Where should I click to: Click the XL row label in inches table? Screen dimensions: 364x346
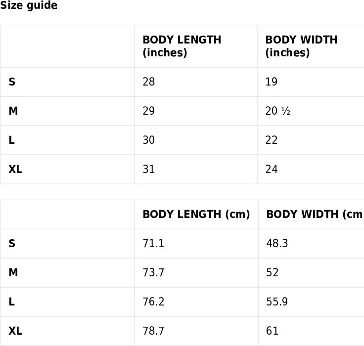tap(15, 170)
